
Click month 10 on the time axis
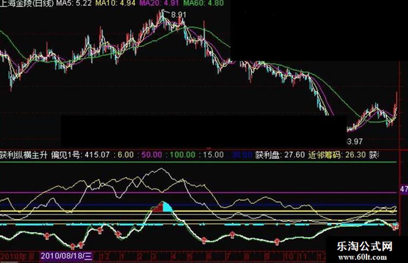tap(288, 257)
